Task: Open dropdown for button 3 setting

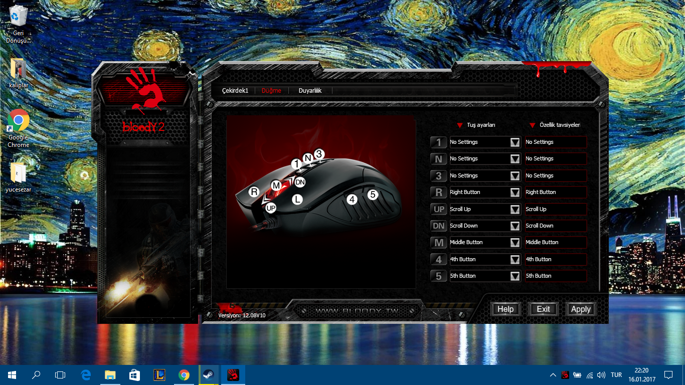Action: click(515, 176)
